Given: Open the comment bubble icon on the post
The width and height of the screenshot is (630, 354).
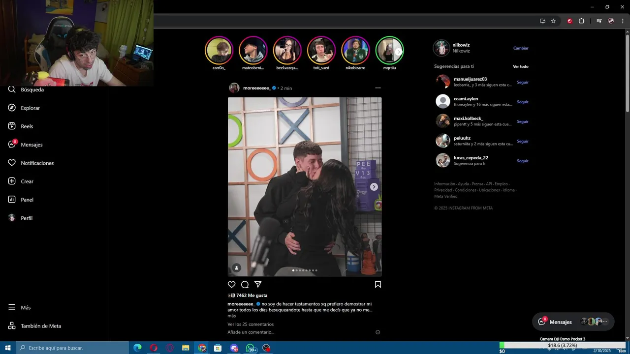Looking at the screenshot, I should coord(245,285).
